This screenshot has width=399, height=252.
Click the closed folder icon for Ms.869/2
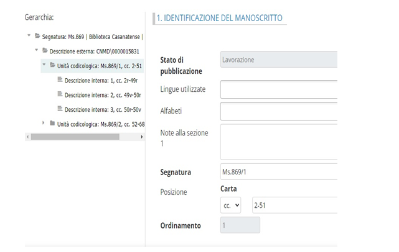point(52,123)
